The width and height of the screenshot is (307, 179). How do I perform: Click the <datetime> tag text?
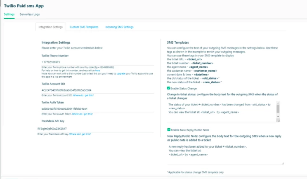[x=201, y=75]
